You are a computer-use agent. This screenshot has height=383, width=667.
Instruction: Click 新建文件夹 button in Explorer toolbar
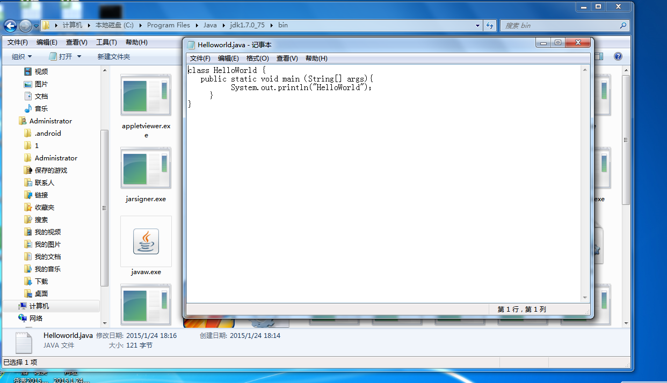[x=113, y=56]
